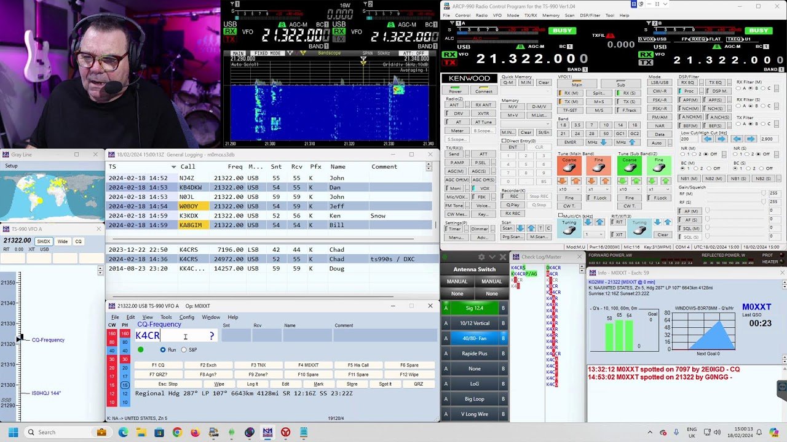The height and width of the screenshot is (442, 787).
Task: Click the Scan down arrow icon
Action: 520,228
